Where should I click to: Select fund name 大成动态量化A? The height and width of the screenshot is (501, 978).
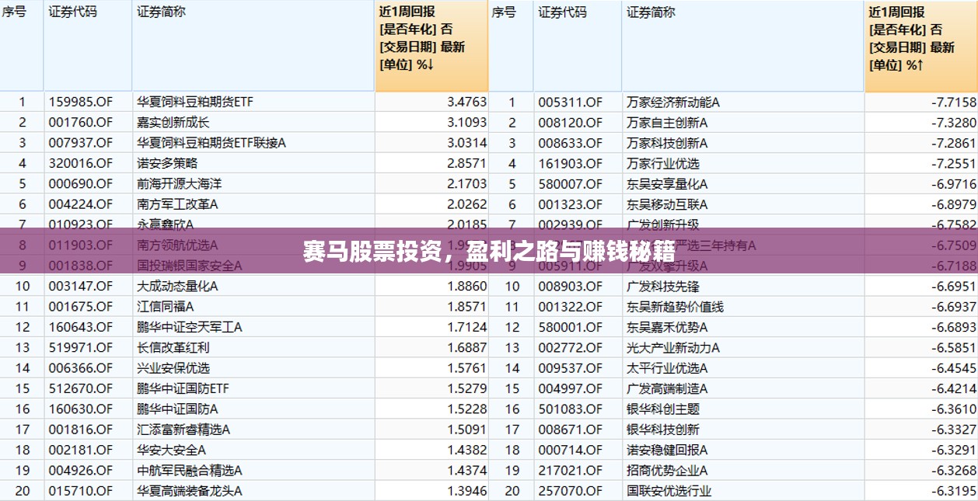177,286
